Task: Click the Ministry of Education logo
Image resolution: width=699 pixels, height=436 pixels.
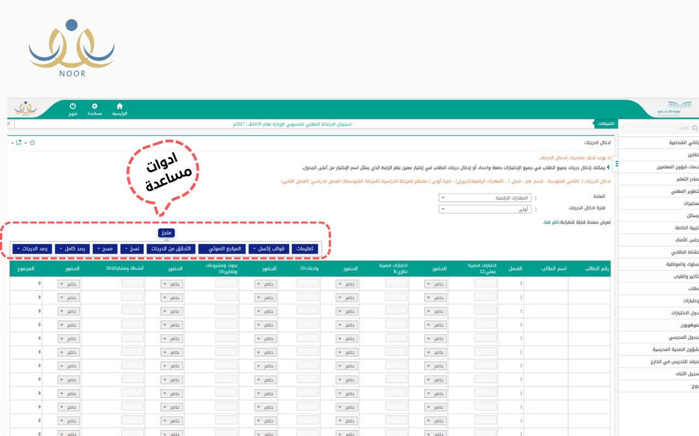Action: tap(675, 108)
